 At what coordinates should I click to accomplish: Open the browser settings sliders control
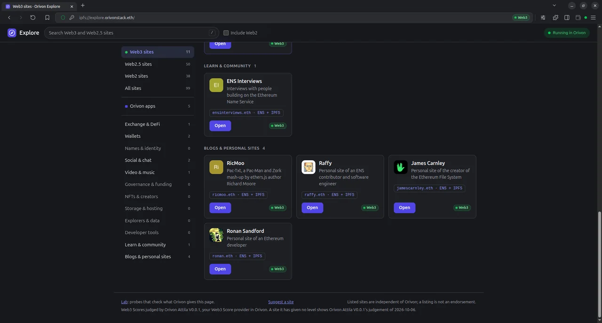pyautogui.click(x=543, y=17)
